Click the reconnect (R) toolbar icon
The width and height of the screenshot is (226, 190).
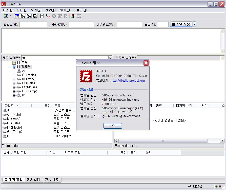65,16
